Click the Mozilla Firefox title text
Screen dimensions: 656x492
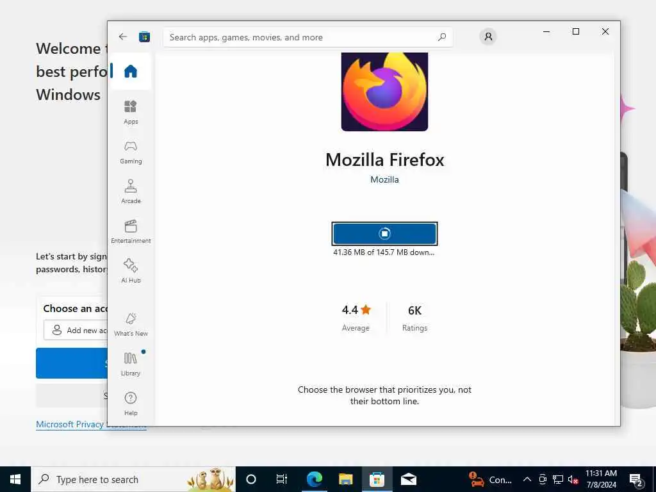click(384, 160)
